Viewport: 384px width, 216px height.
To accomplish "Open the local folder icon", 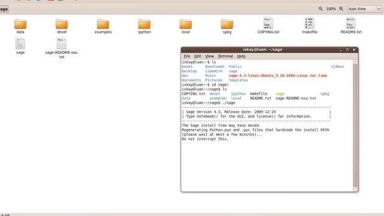I will [185, 24].
